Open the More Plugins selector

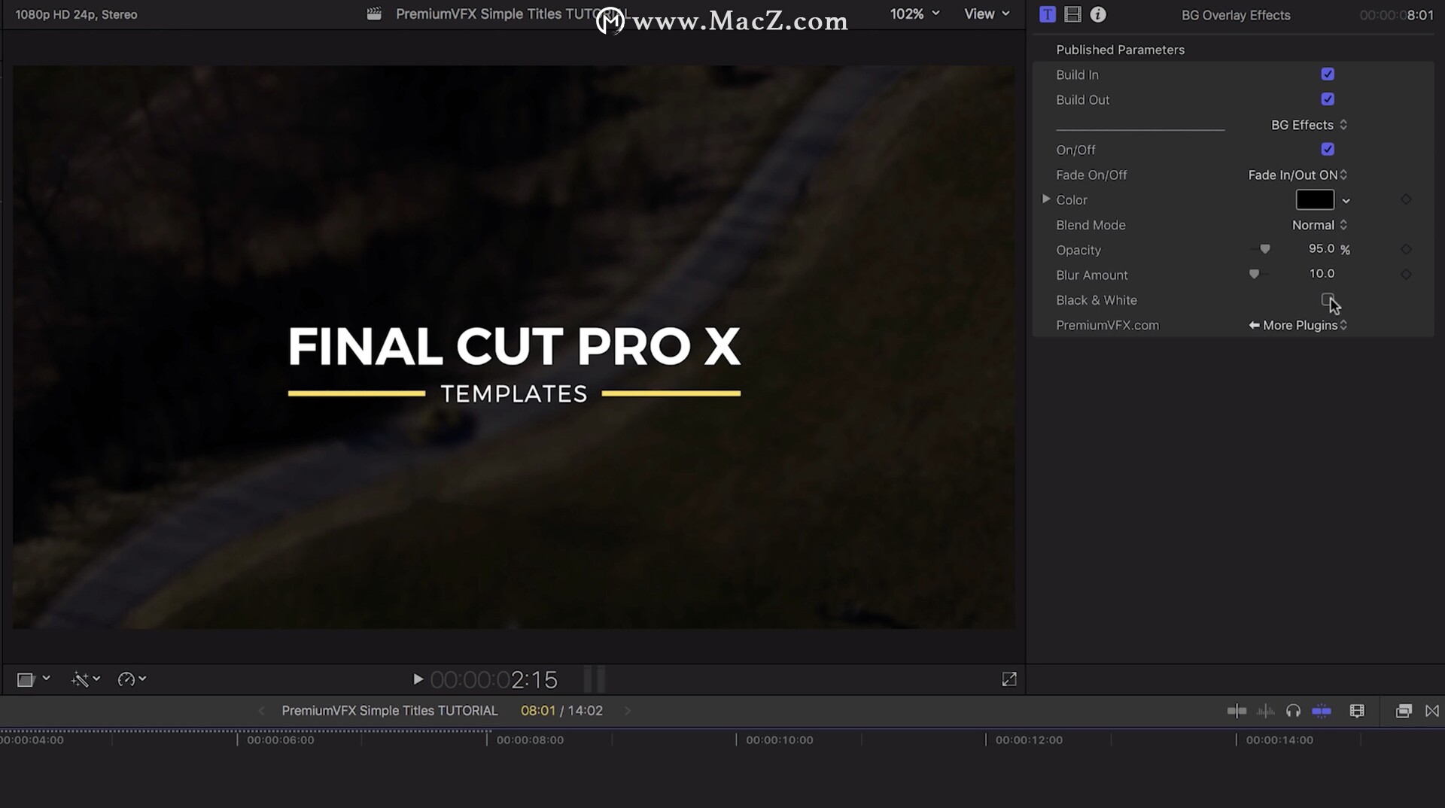pos(1300,325)
